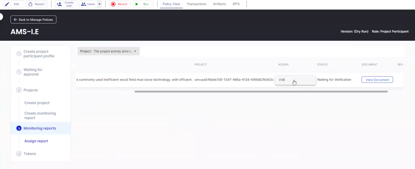The image size is (415, 169).
Task: Click the Create User person icon
Action: point(59,4)
